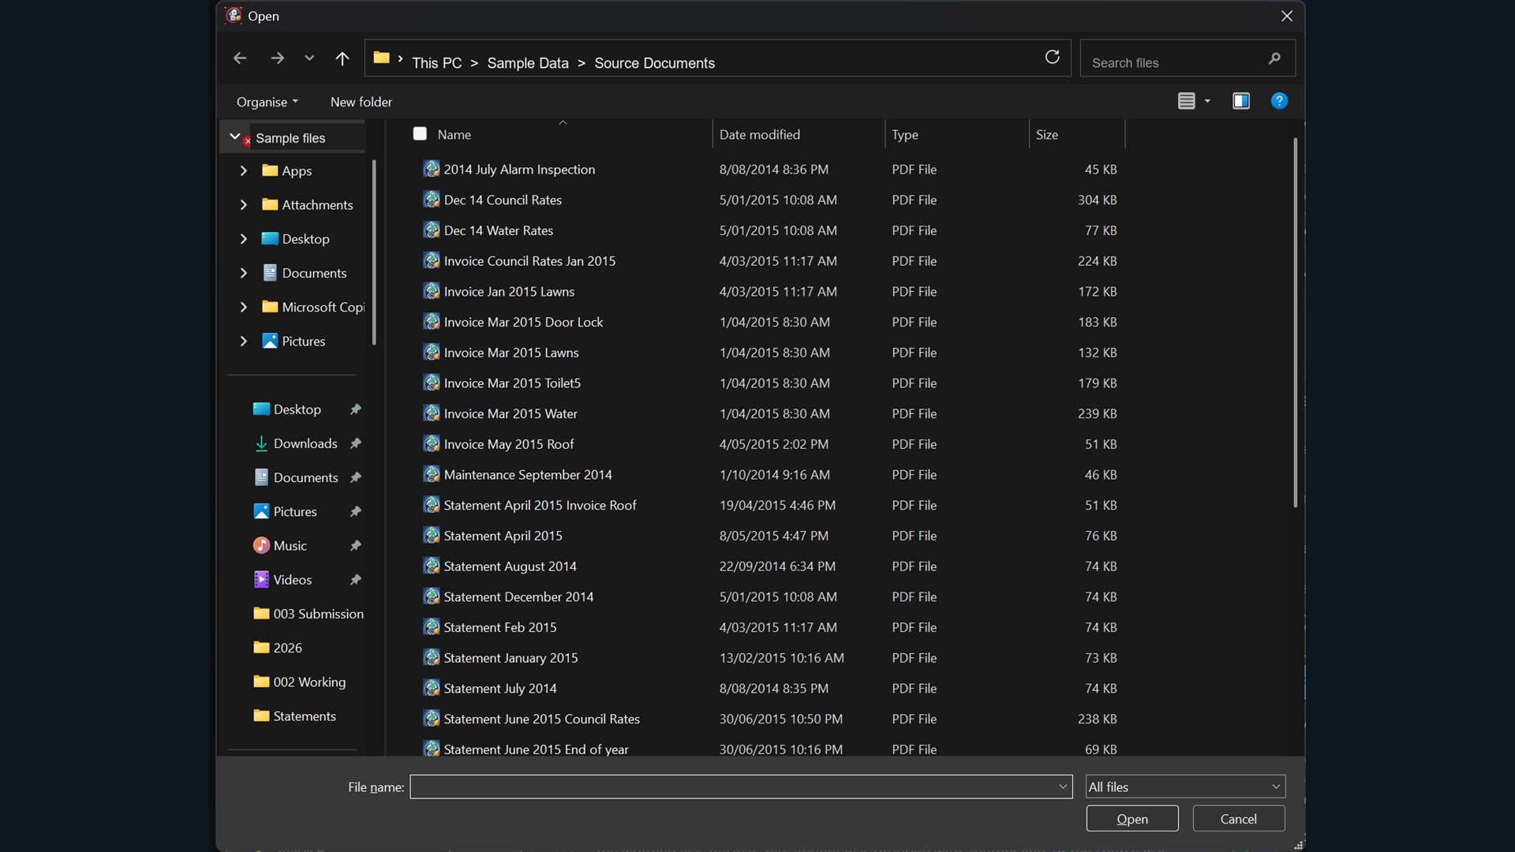This screenshot has height=852, width=1515.
Task: Select file Statement June 2015 Council Rates
Action: (541, 719)
